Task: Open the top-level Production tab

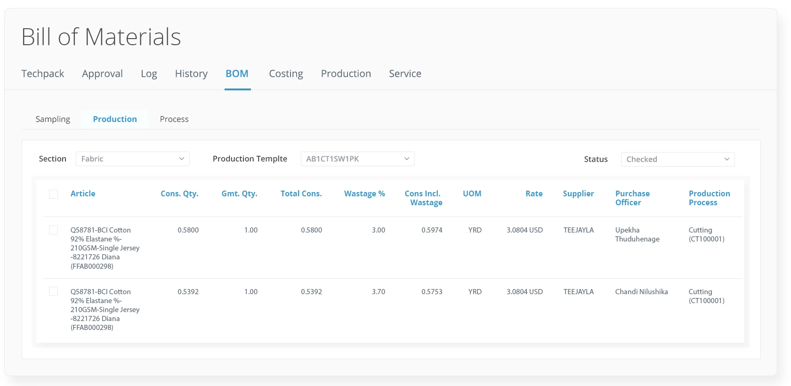Action: coord(346,74)
